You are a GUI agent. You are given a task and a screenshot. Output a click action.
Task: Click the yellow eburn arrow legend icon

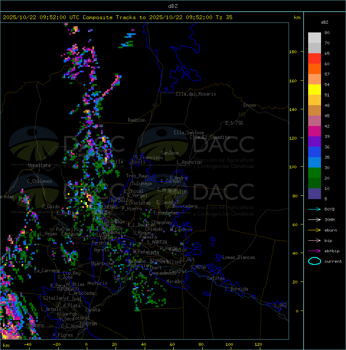coord(314,230)
